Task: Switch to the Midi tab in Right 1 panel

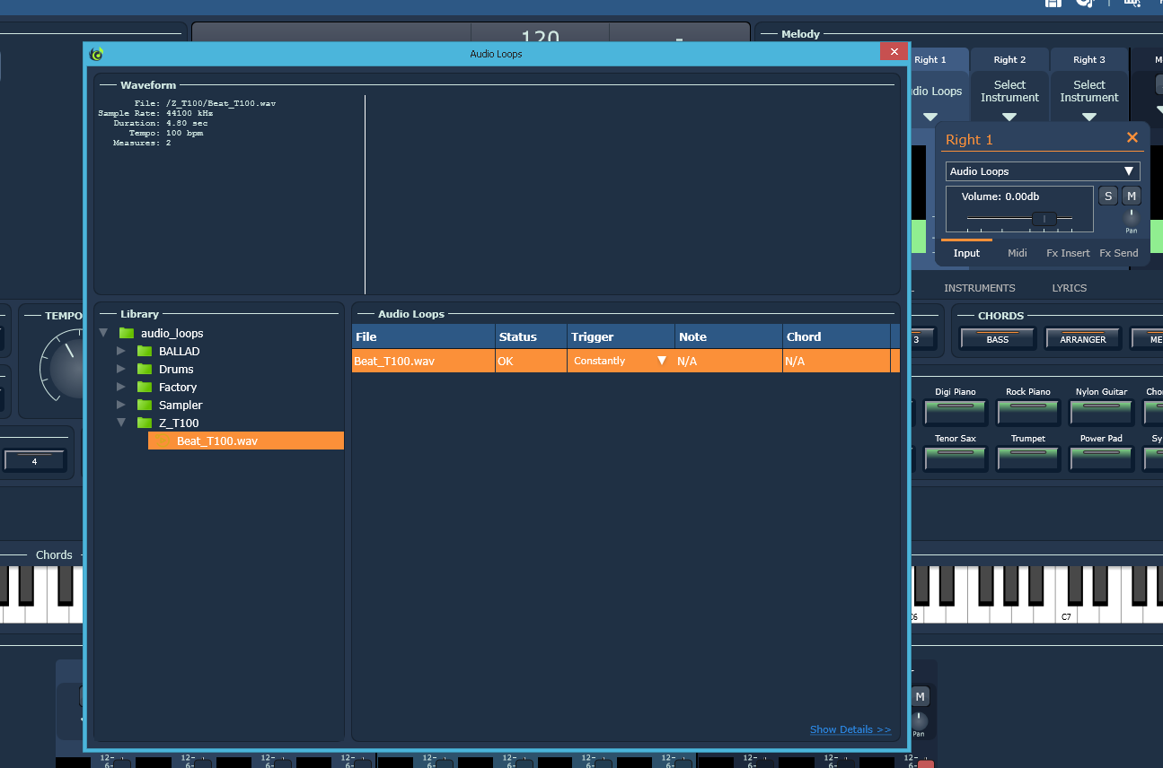Action: click(x=1018, y=253)
